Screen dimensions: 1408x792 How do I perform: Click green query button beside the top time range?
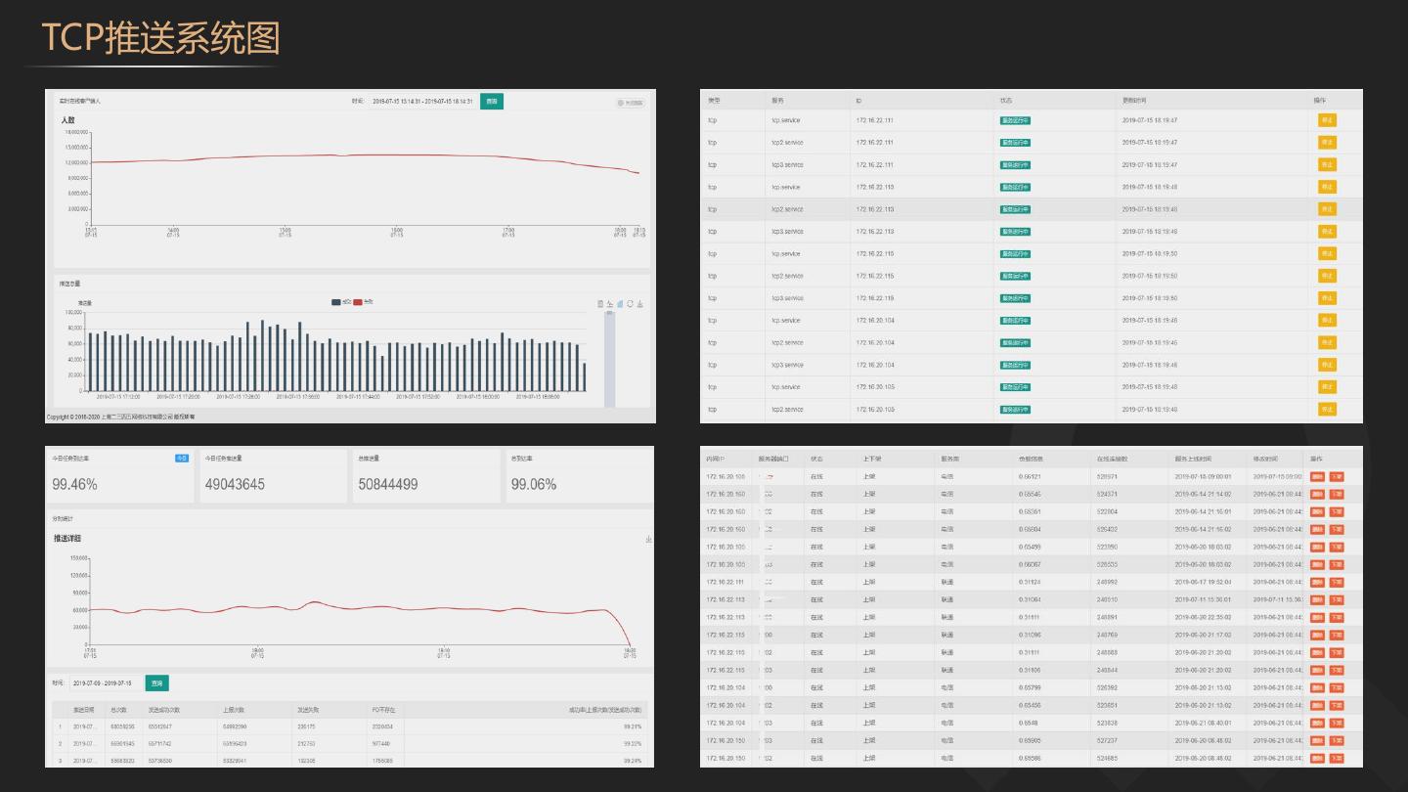492,102
